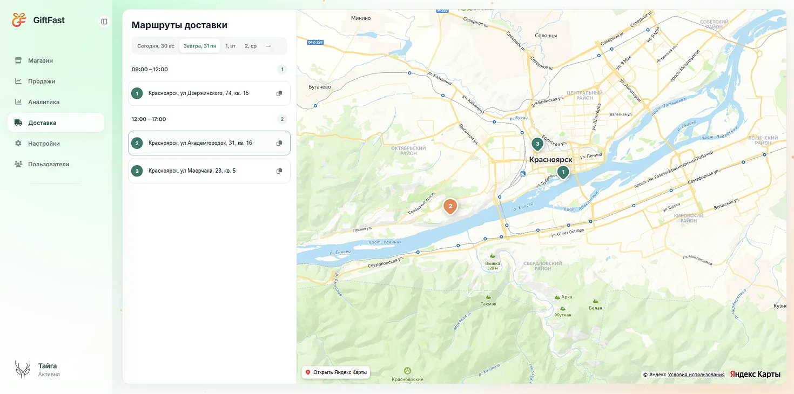The height and width of the screenshot is (394, 794).
Task: Click the GiftFast gift logo icon
Action: (19, 20)
